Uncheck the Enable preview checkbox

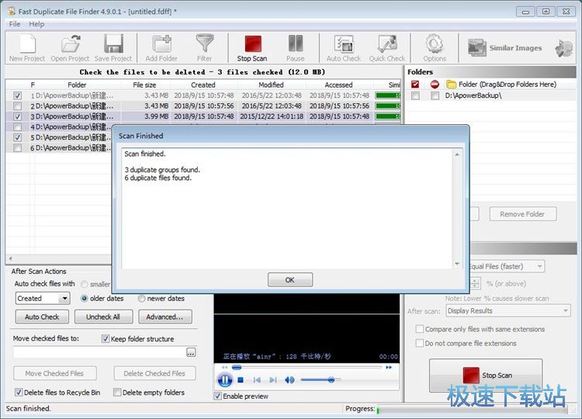click(218, 396)
